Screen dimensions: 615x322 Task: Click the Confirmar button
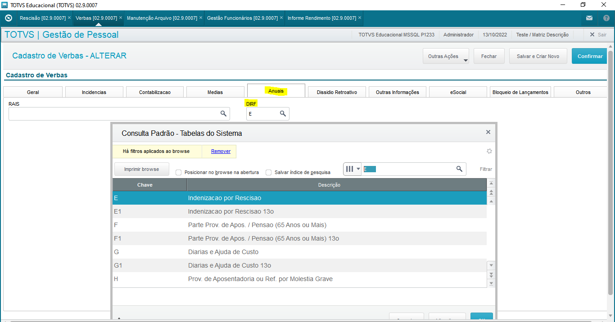pyautogui.click(x=590, y=56)
